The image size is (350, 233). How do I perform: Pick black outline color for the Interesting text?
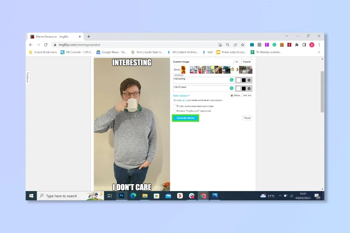[244, 80]
